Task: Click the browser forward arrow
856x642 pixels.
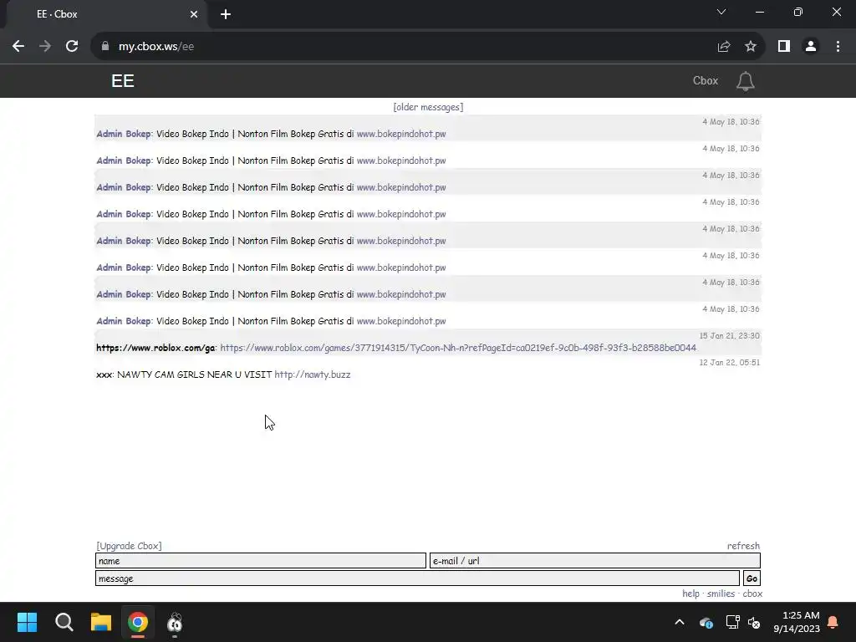Action: [x=45, y=47]
